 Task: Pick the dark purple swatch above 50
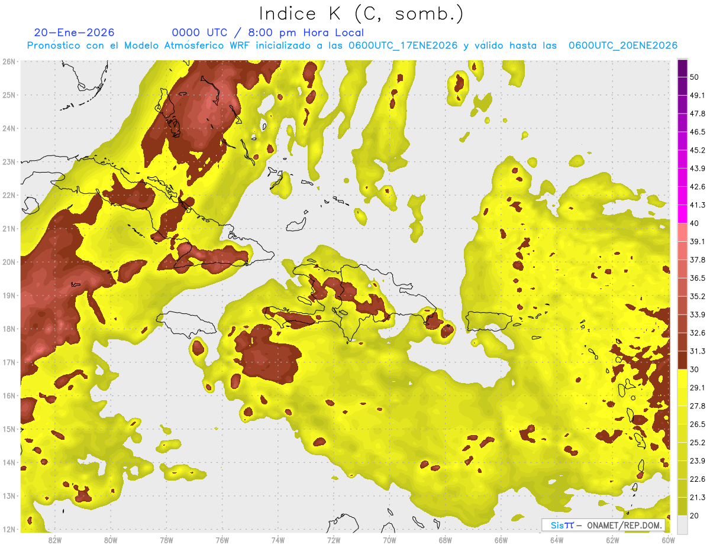pos(682,68)
